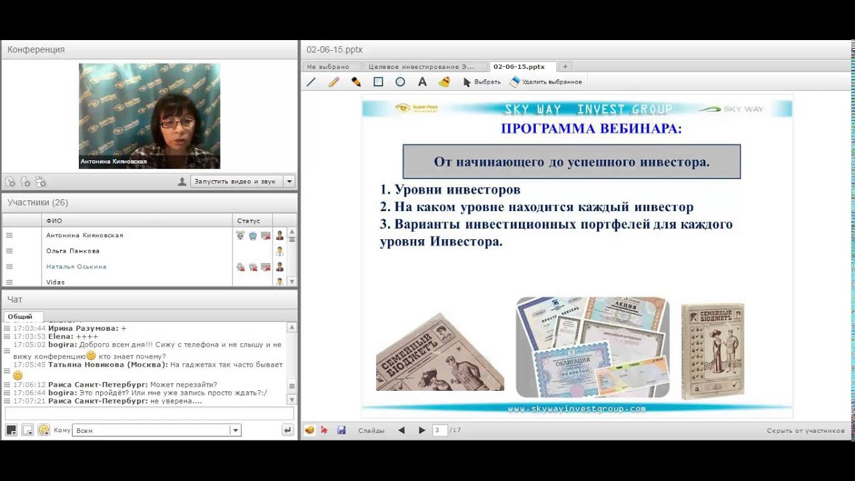The image size is (855, 481).
Task: Open menu handle for Антонина Кияновская row
Action: [x=9, y=235]
